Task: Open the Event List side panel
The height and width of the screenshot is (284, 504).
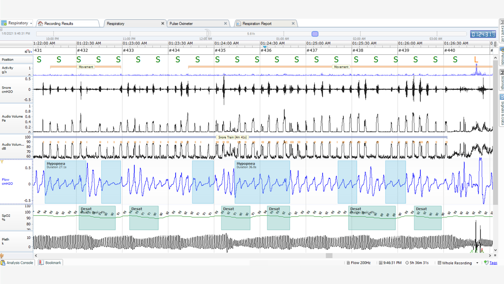Action: point(501,31)
